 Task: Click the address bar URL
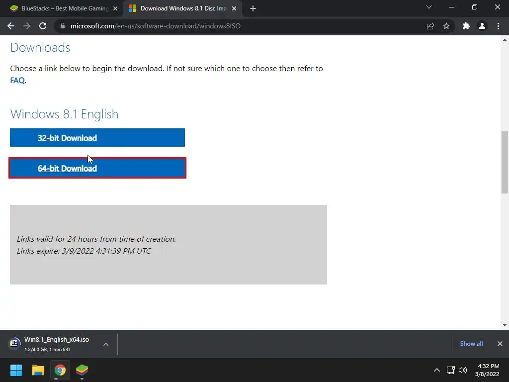[x=156, y=26]
